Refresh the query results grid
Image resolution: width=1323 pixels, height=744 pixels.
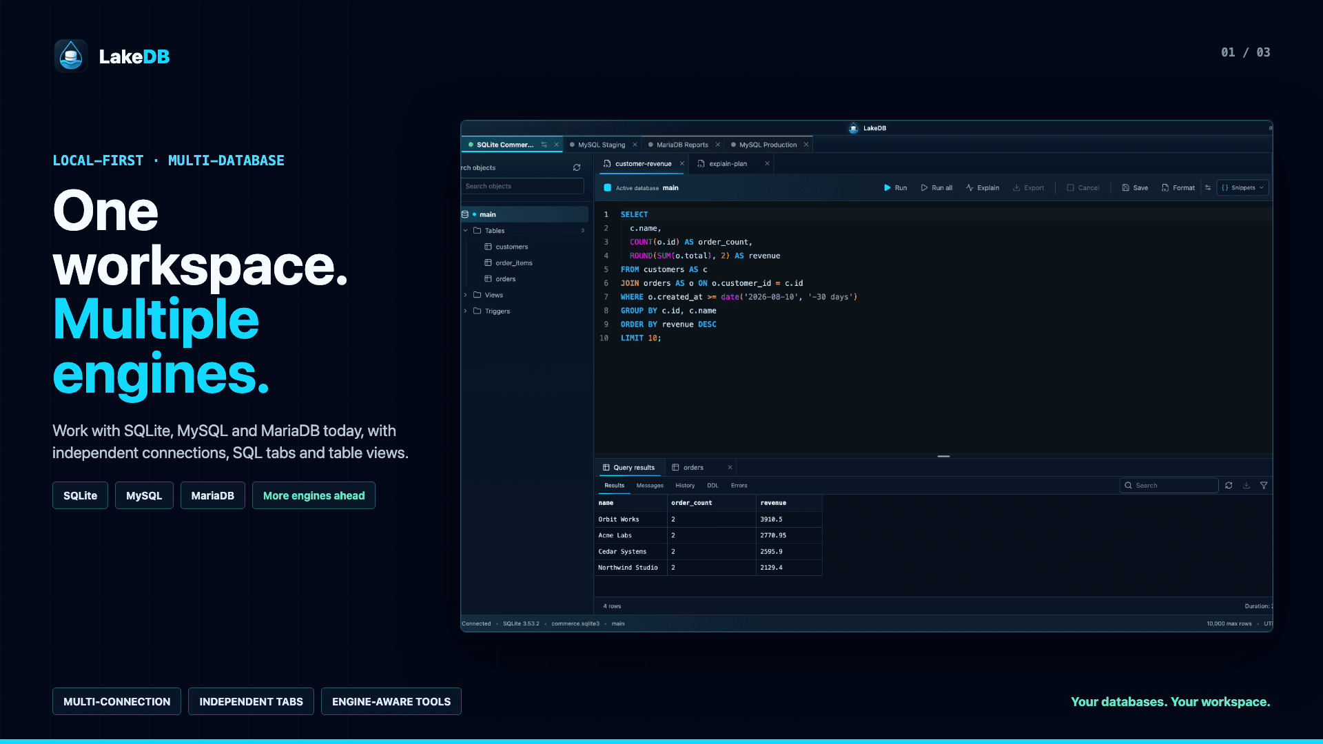pyautogui.click(x=1229, y=486)
